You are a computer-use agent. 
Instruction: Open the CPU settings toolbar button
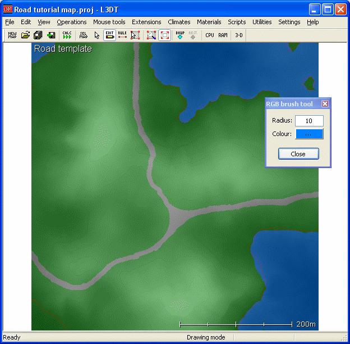[x=210, y=35]
